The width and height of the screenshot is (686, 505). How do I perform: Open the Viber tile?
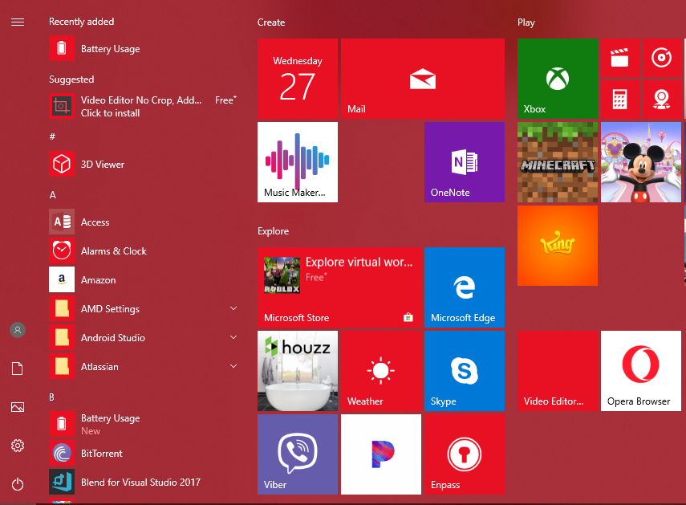pyautogui.click(x=298, y=454)
